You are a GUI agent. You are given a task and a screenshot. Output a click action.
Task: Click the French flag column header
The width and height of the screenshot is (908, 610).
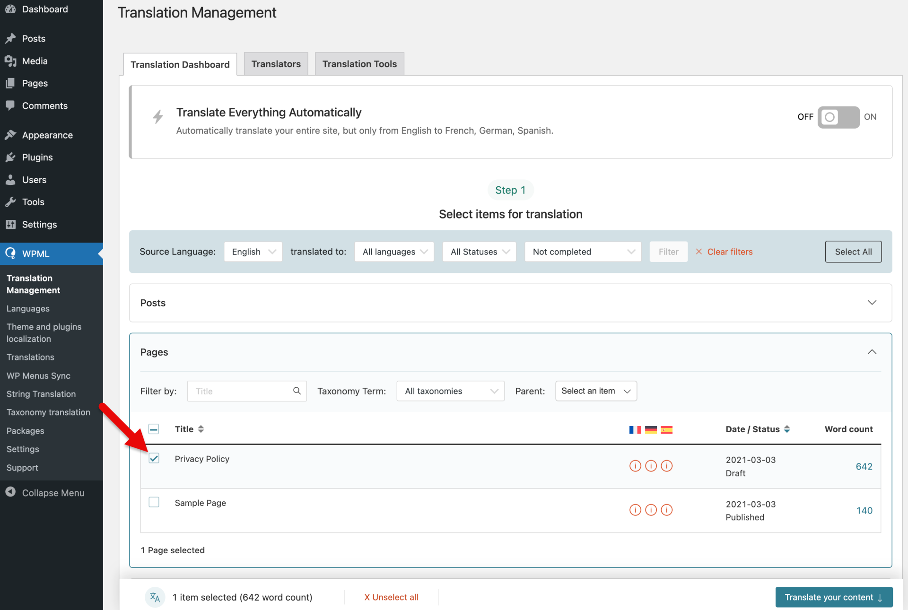tap(635, 429)
